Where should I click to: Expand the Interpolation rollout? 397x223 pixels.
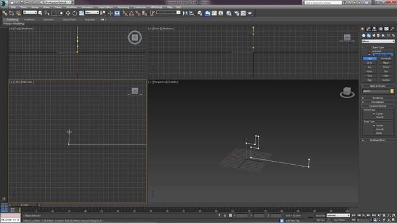coord(378,102)
